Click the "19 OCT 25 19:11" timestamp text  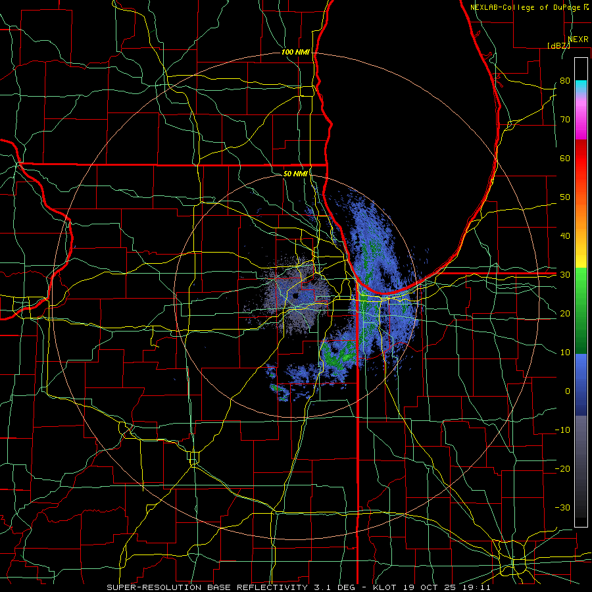(x=447, y=587)
